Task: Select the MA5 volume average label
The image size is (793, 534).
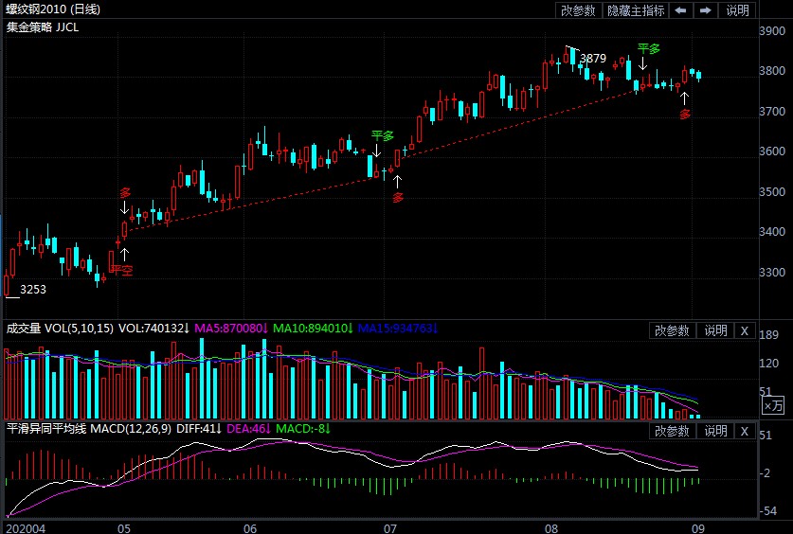Action: click(230, 329)
